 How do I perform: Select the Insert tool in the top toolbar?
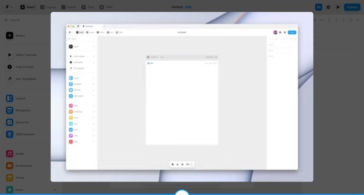click(28, 7)
